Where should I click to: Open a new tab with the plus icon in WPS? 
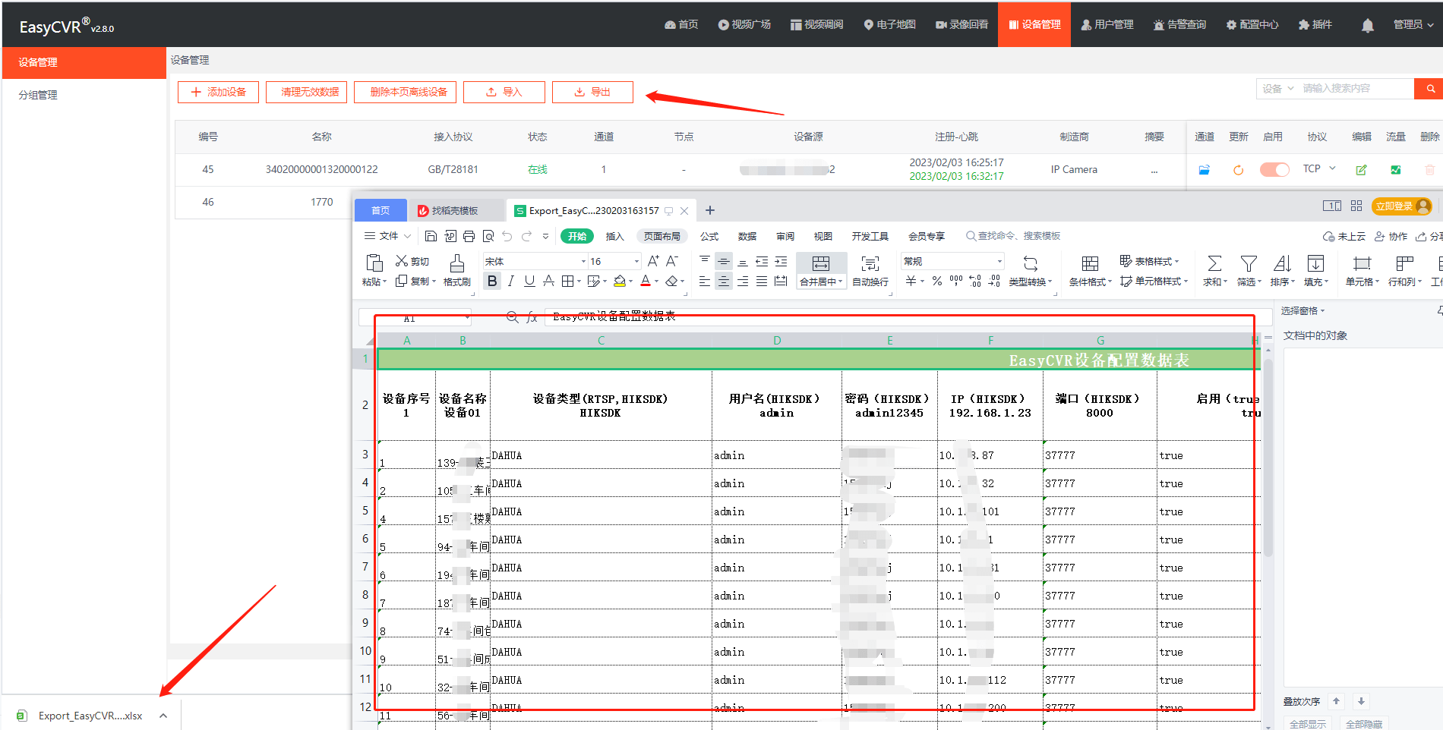pyautogui.click(x=710, y=210)
